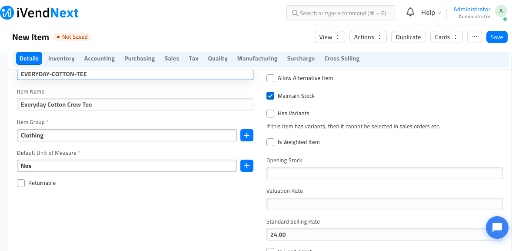The width and height of the screenshot is (512, 251).
Task: Open the iVendNext home logo
Action: [39, 13]
